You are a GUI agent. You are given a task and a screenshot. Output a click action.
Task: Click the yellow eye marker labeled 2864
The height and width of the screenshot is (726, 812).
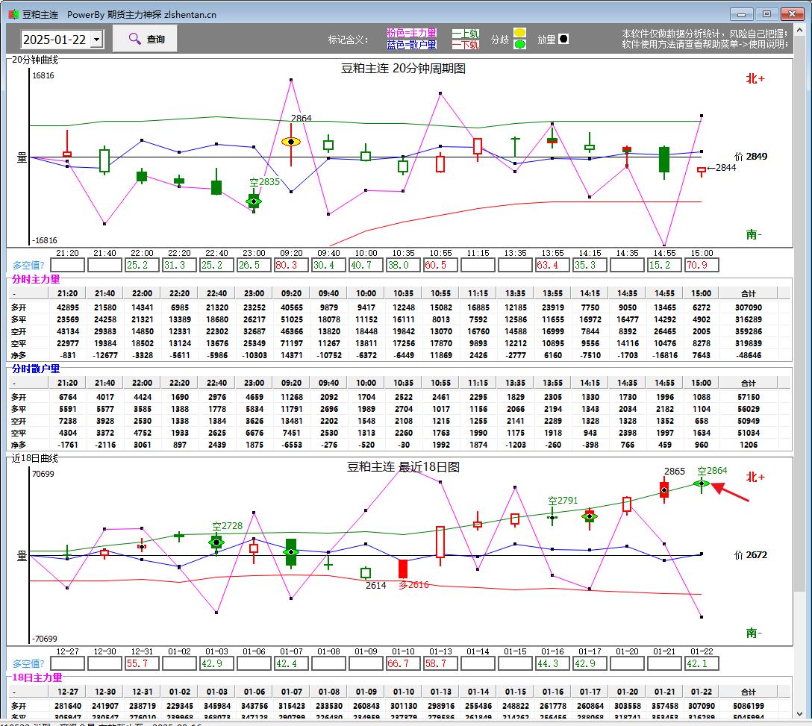tap(291, 141)
